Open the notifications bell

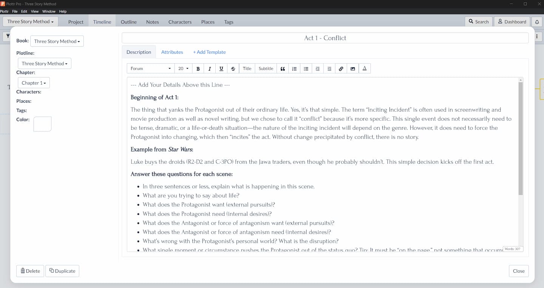537,22
